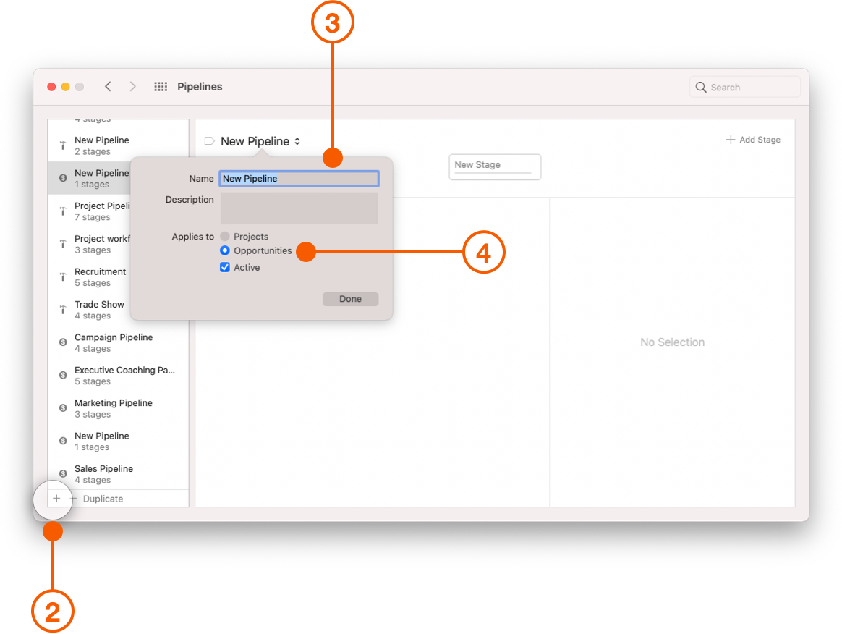The image size is (842, 634).
Task: Click dollar icon of Sales Pipeline
Action: [x=63, y=473]
